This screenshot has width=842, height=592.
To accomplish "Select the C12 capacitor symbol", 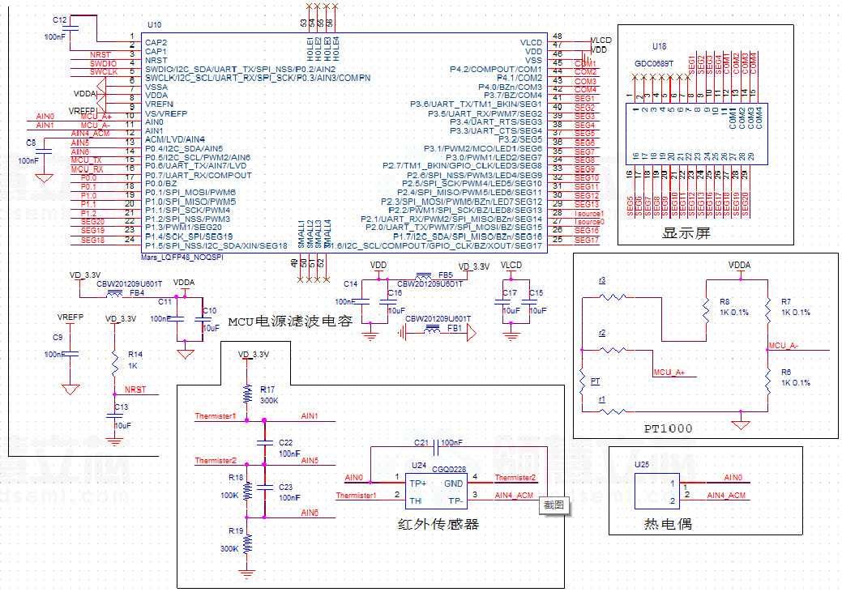I will coord(71,28).
